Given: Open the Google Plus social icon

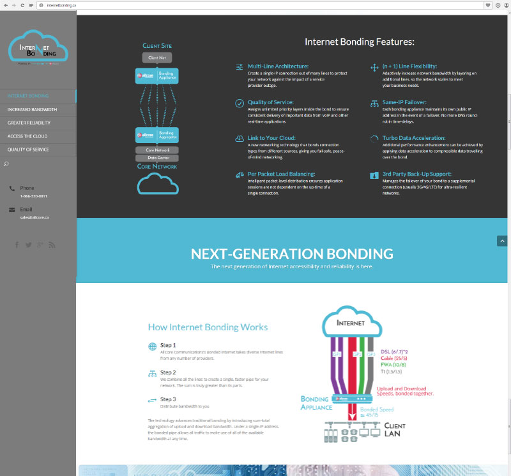Looking at the screenshot, I should click(40, 245).
